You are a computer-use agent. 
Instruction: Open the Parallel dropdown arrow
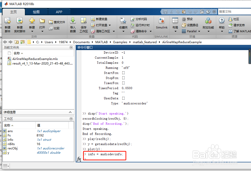[x=199, y=31]
